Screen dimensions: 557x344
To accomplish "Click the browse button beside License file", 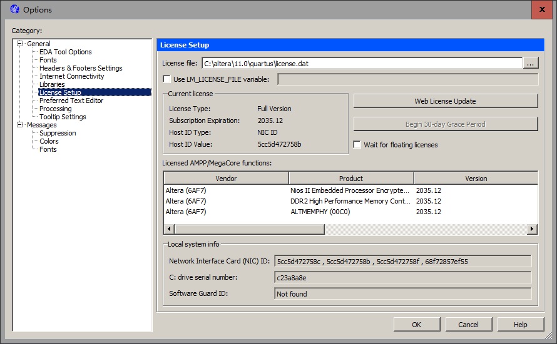I will click(531, 63).
